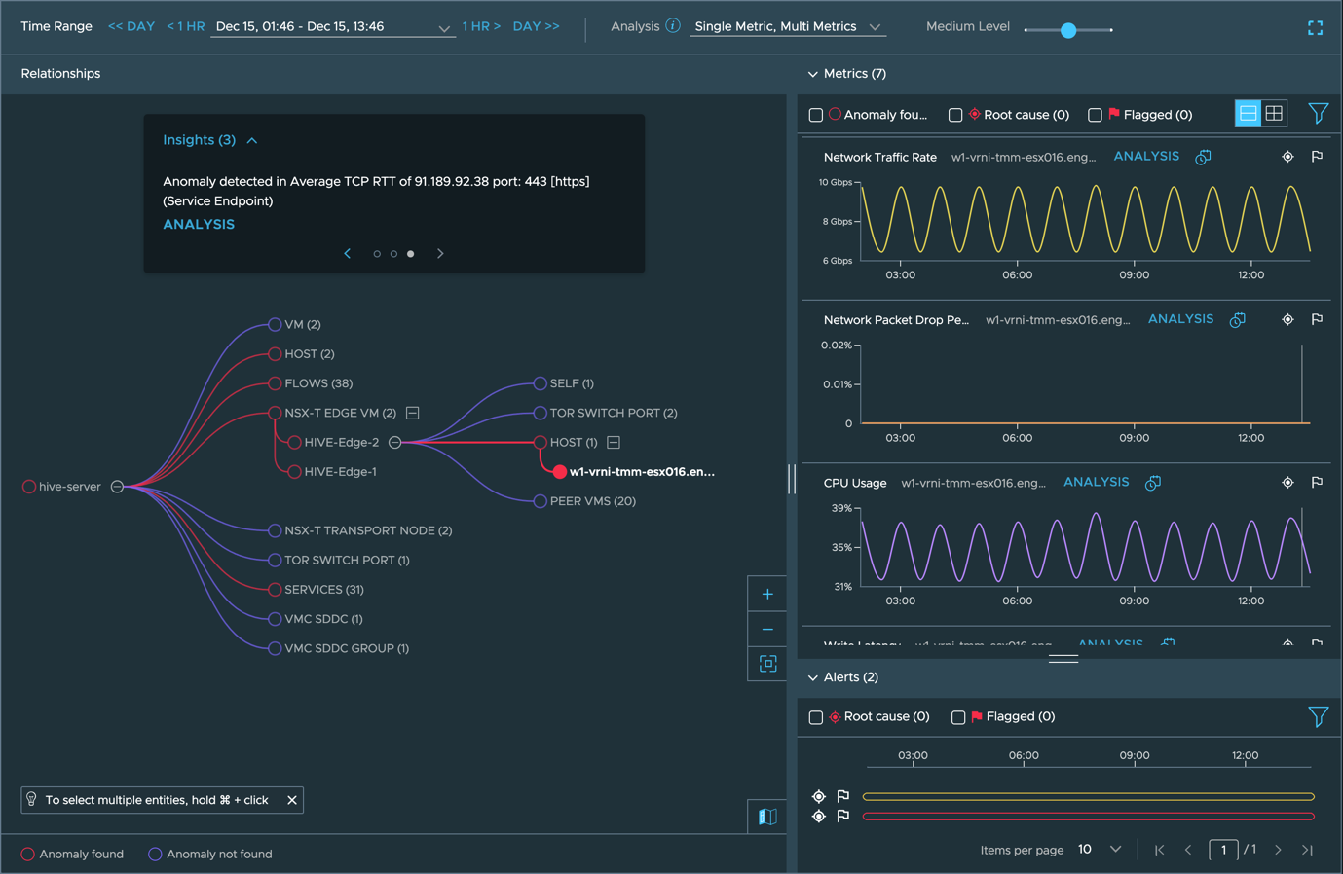Adjust the Medium Level sensitivity slider
Viewport: 1343px width, 874px height.
tap(1068, 30)
